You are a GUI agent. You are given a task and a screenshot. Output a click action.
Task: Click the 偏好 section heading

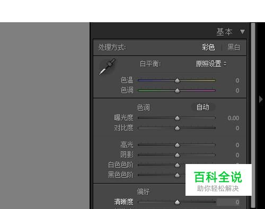(143, 192)
